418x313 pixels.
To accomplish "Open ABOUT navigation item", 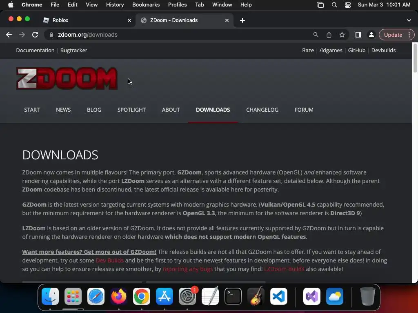I will [171, 110].
